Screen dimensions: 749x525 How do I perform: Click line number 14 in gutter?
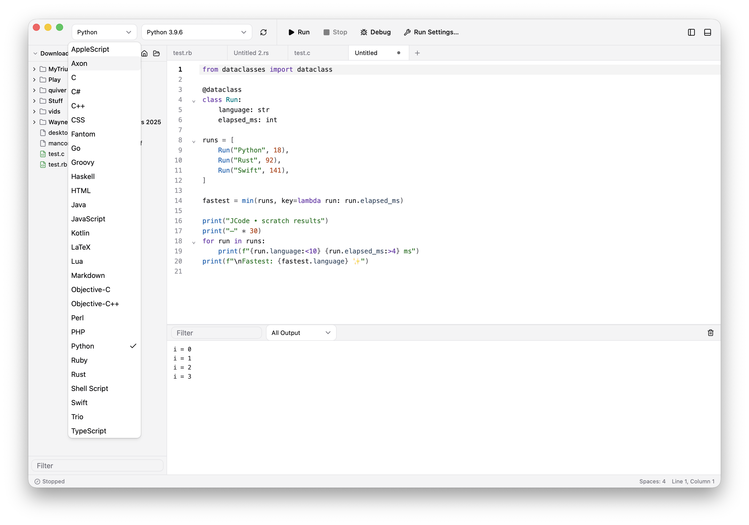click(x=178, y=201)
